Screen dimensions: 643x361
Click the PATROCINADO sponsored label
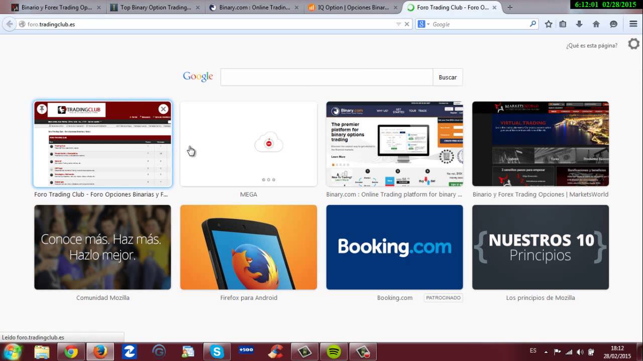point(443,298)
